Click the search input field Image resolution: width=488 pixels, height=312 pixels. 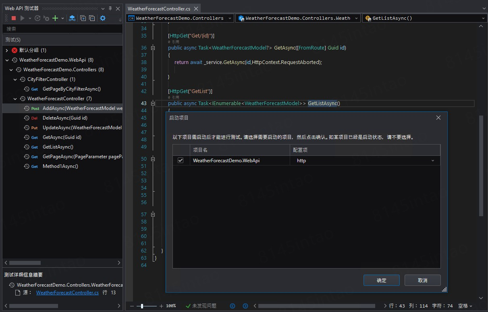pyautogui.click(x=62, y=29)
